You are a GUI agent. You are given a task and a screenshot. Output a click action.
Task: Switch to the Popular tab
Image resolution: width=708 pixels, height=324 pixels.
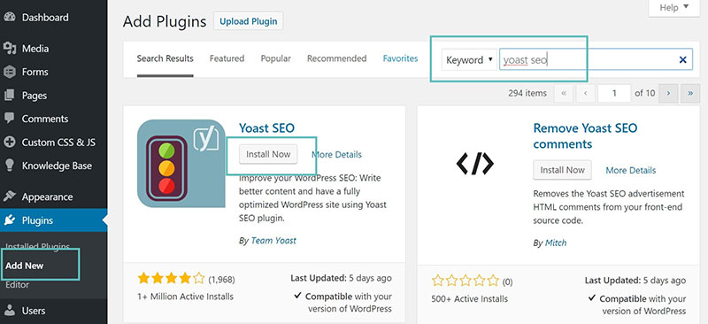pos(275,58)
